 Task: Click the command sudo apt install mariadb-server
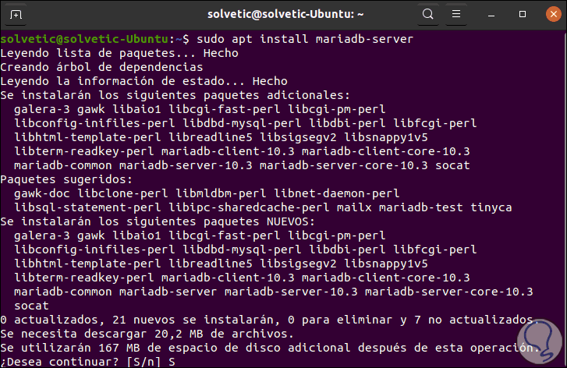tap(305, 39)
